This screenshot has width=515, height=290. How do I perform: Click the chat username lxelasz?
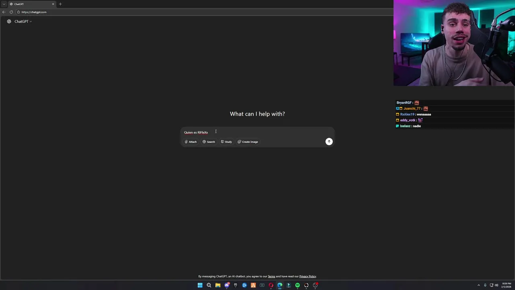coord(405,126)
